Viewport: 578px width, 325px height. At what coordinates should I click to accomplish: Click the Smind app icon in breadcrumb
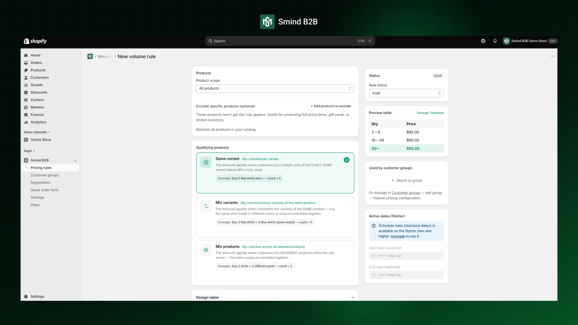point(90,56)
